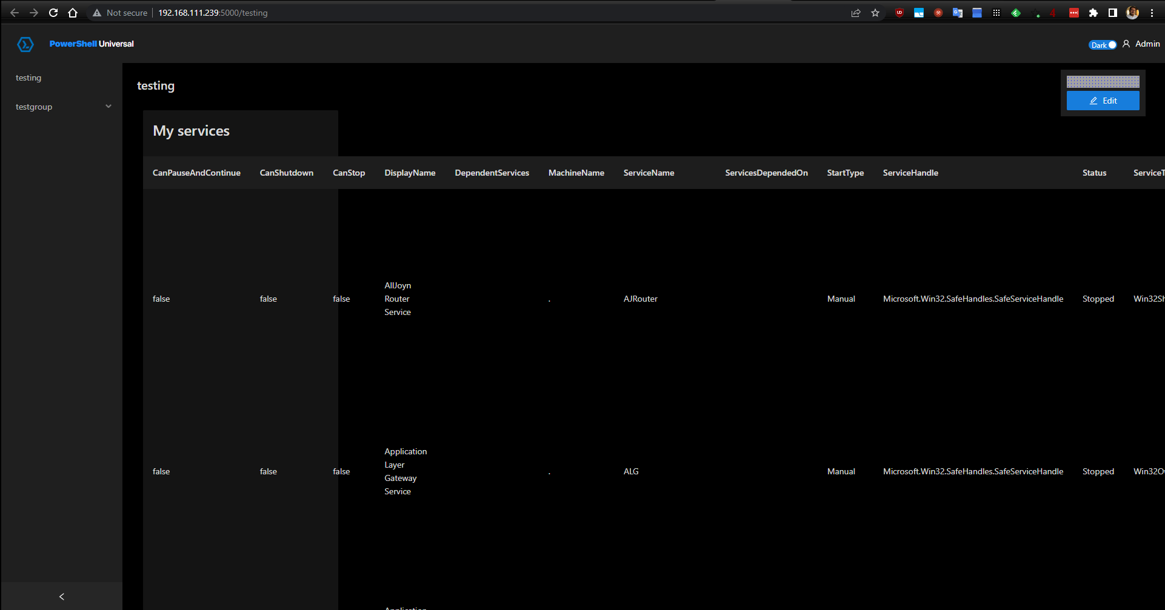Sort by the DependentServices column header
Image resolution: width=1165 pixels, height=610 pixels.
[x=492, y=173]
